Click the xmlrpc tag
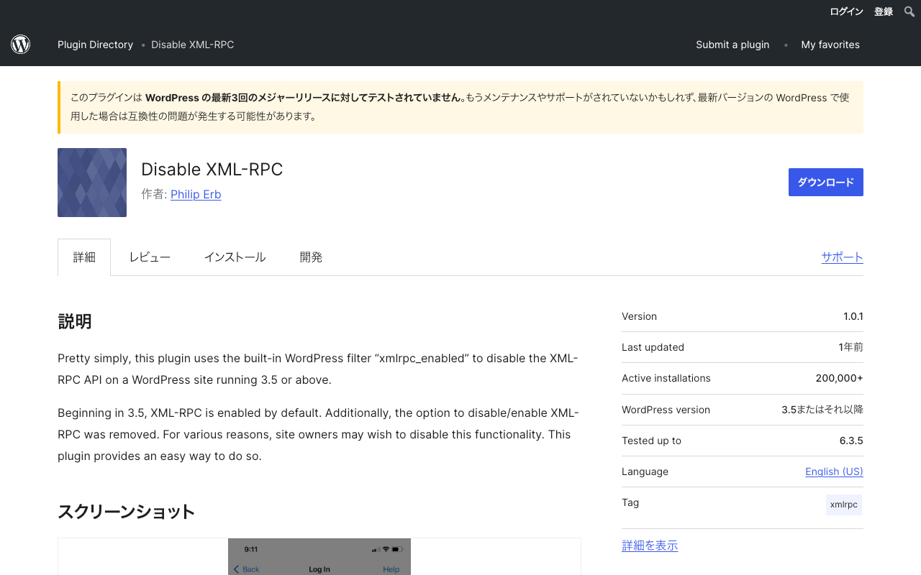Viewport: 921px width, 575px height. pyautogui.click(x=844, y=505)
